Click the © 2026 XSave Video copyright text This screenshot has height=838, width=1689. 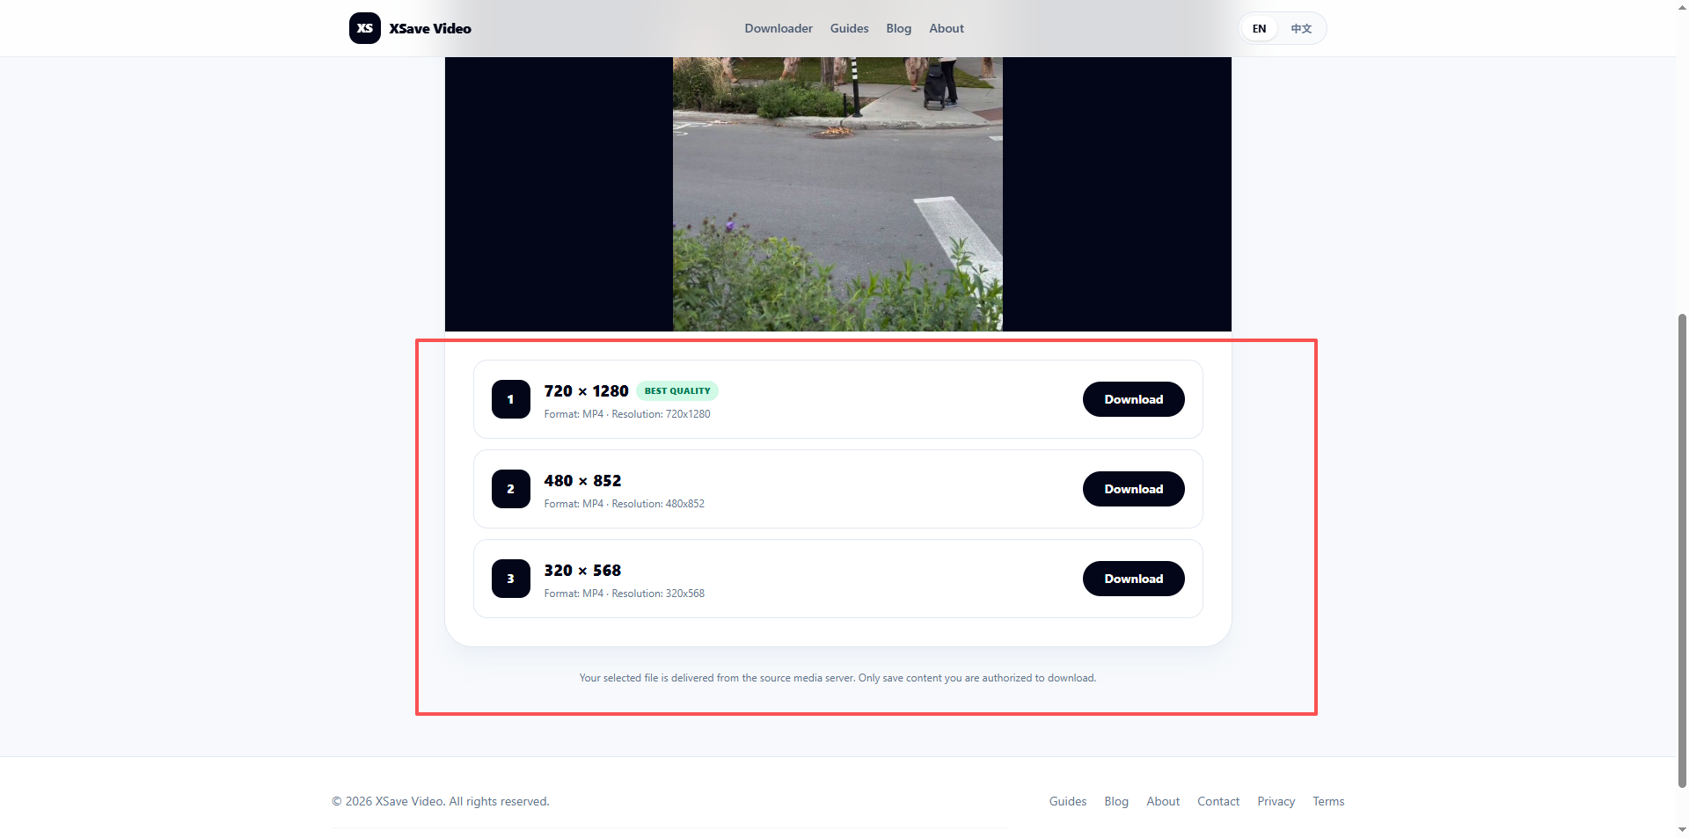(440, 801)
